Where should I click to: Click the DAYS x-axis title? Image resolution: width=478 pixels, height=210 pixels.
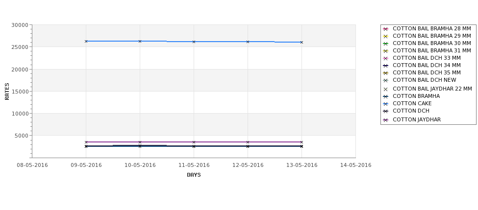coord(194,175)
